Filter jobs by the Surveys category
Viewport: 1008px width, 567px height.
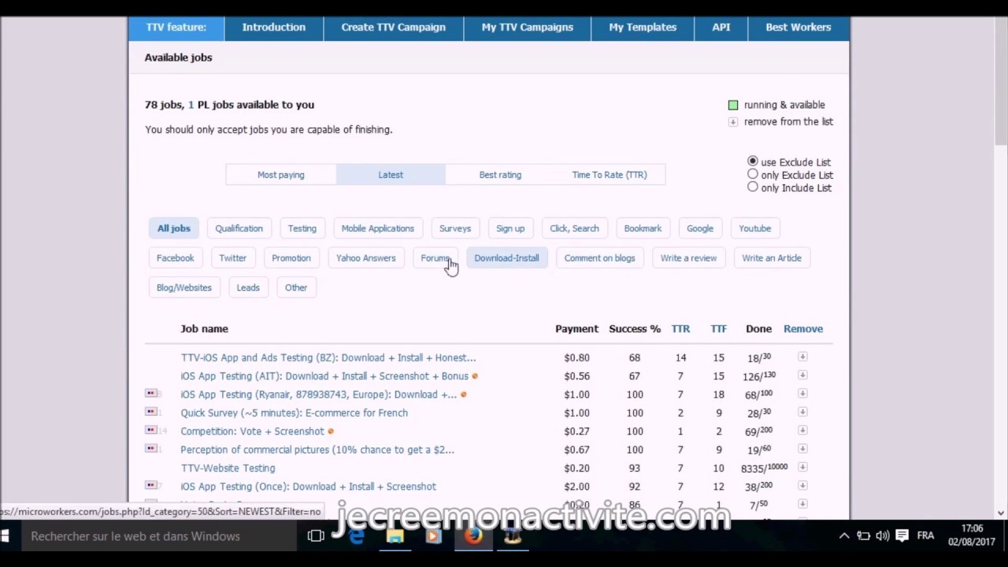[454, 228]
